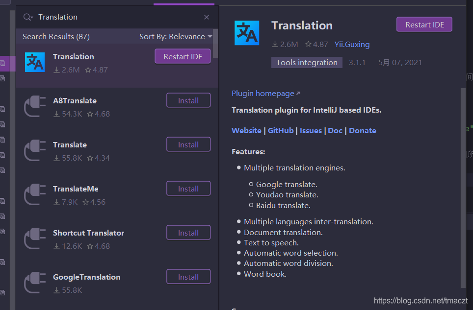
Task: Select the TranslateMe plugin name
Action: click(x=76, y=189)
